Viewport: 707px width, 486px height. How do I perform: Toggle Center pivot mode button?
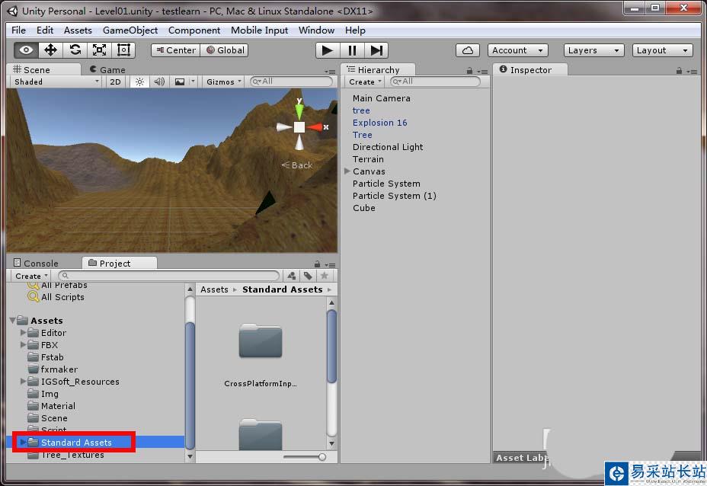pyautogui.click(x=176, y=50)
